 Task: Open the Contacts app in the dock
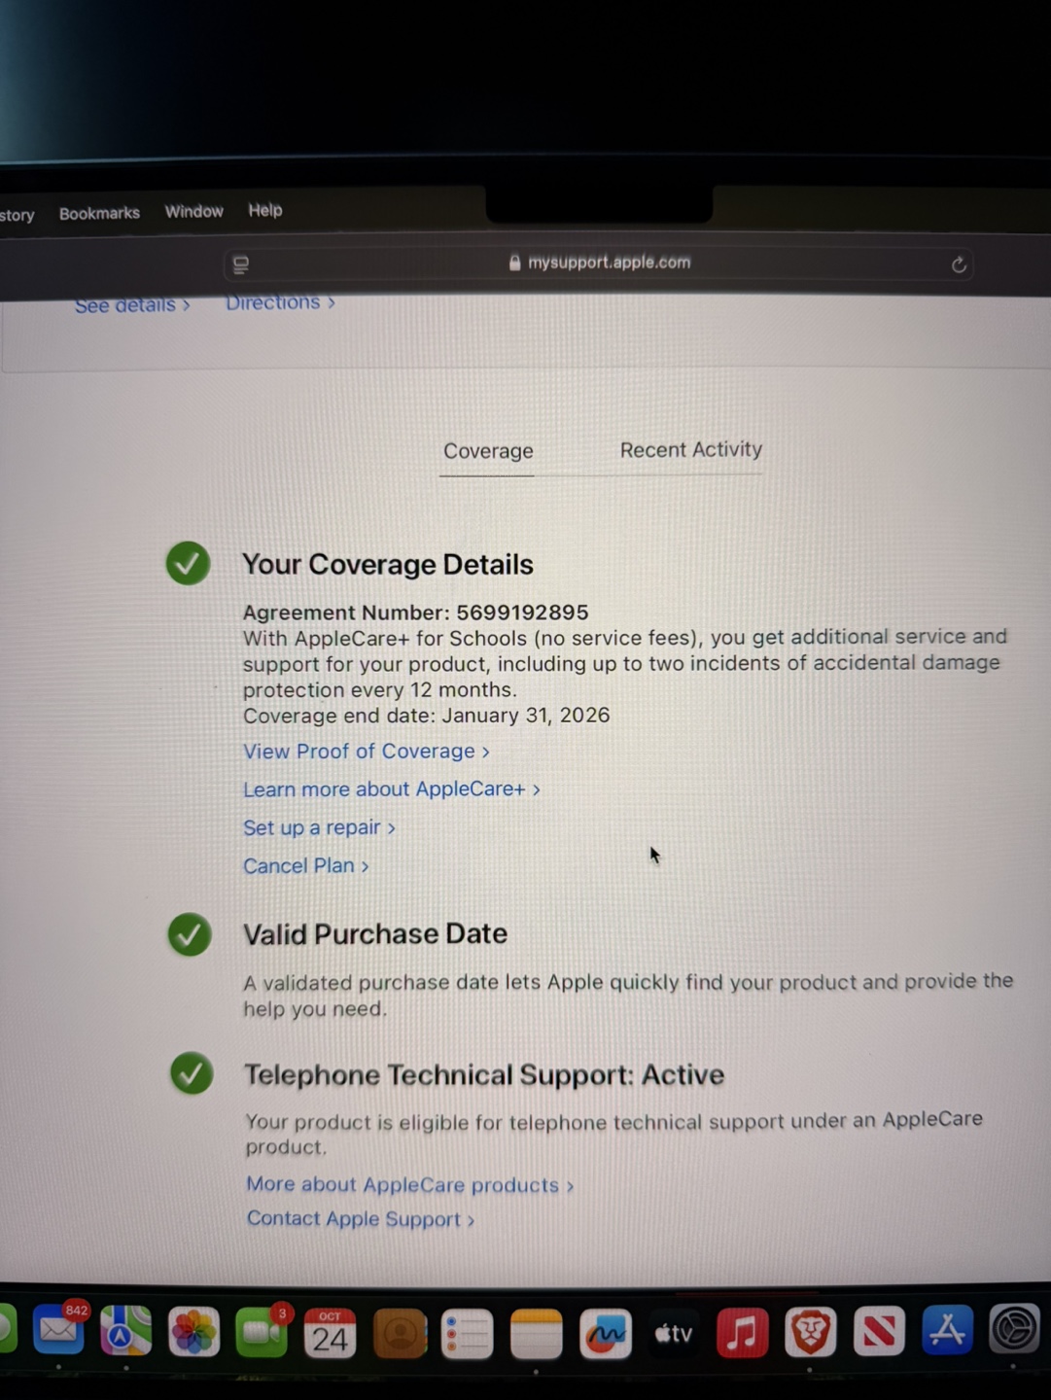coord(400,1334)
